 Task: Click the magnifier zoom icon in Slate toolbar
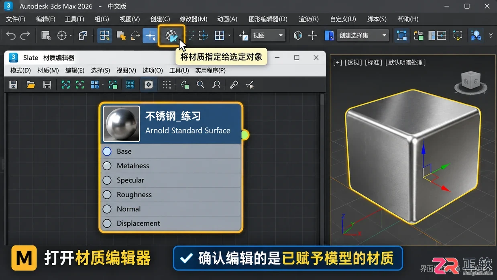pyautogui.click(x=201, y=85)
